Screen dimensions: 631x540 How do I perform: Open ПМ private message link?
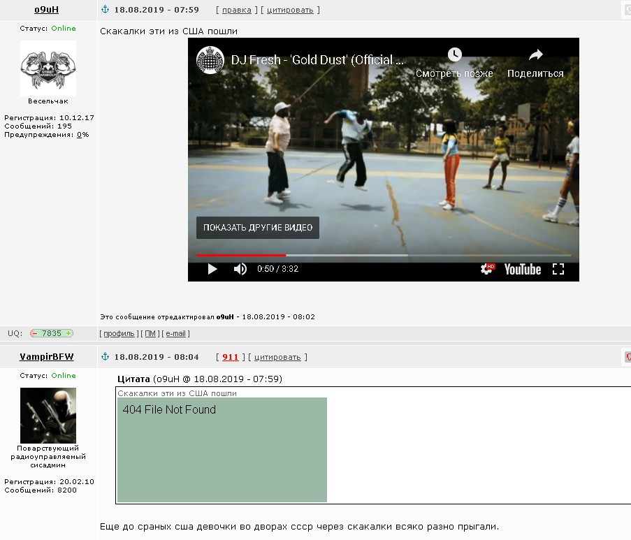150,334
